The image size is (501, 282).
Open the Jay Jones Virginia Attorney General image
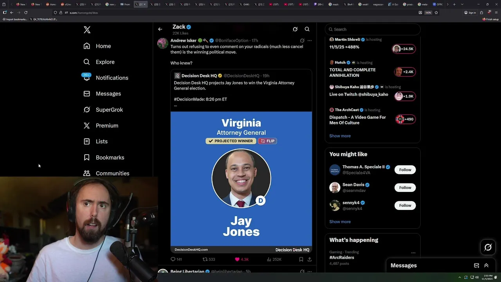point(241,182)
